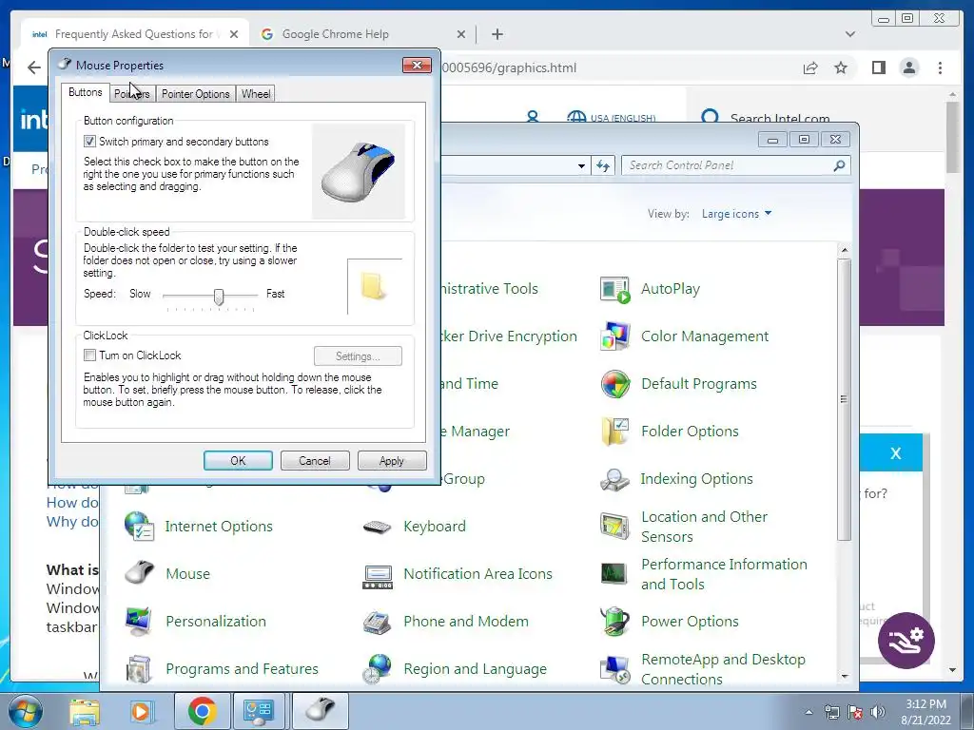Click the purple Intel support assistant button
The height and width of the screenshot is (730, 974).
click(x=906, y=641)
